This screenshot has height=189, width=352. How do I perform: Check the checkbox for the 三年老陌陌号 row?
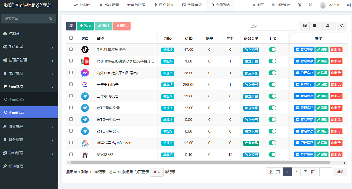(71, 84)
